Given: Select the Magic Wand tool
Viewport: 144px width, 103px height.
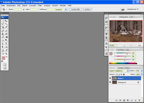Looking at the screenshot, I should tap(6, 24).
